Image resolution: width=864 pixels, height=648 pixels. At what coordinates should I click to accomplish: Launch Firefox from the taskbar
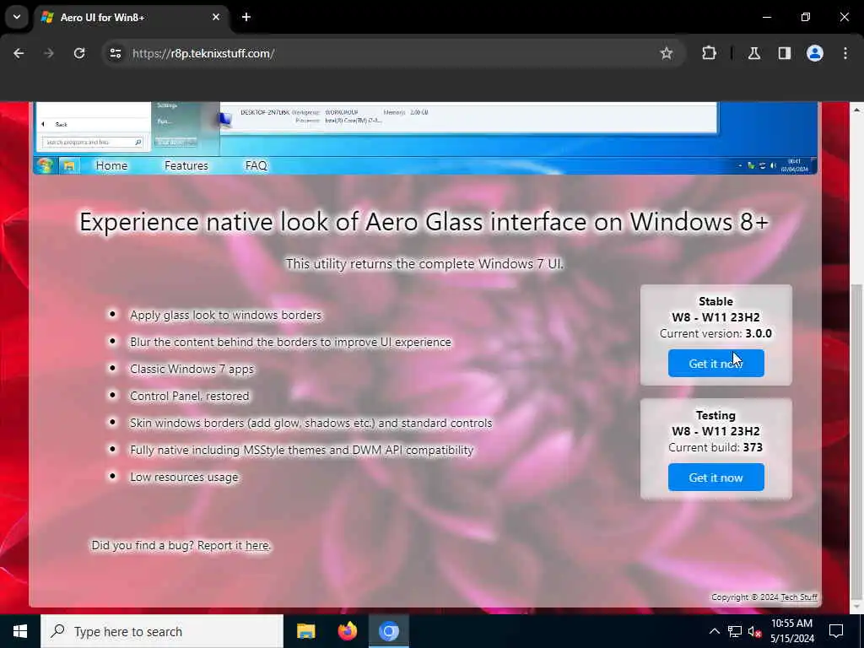pos(347,631)
